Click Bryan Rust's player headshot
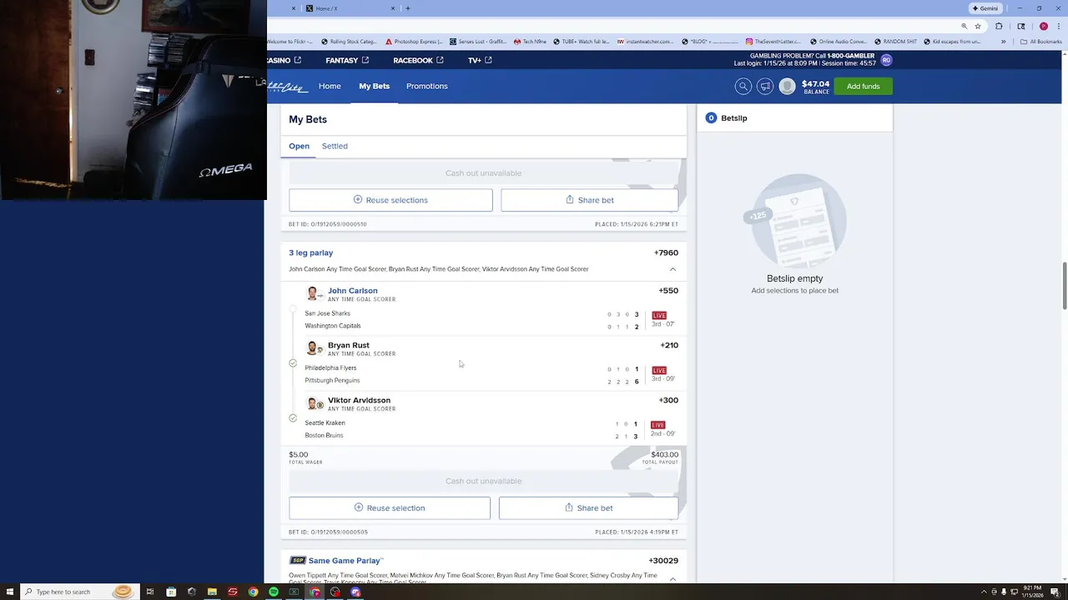Screen dimensions: 1068x600 click(314, 347)
